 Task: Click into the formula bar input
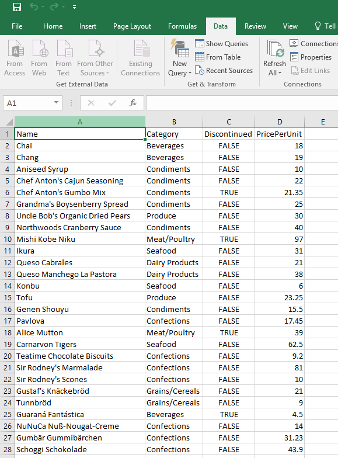pyautogui.click(x=242, y=103)
